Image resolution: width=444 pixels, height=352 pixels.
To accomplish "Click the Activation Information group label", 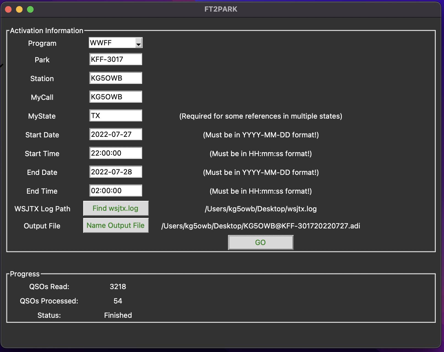I will tap(47, 31).
